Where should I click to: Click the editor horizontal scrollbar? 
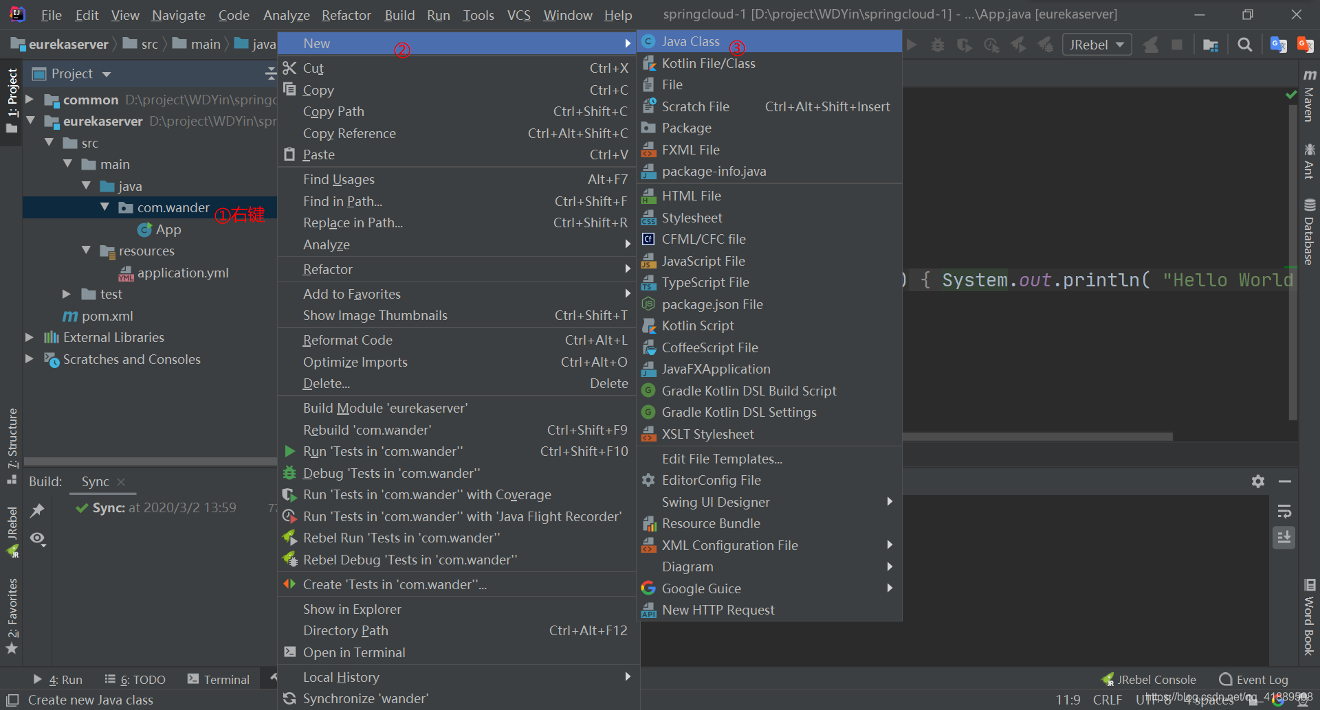click(x=1037, y=436)
